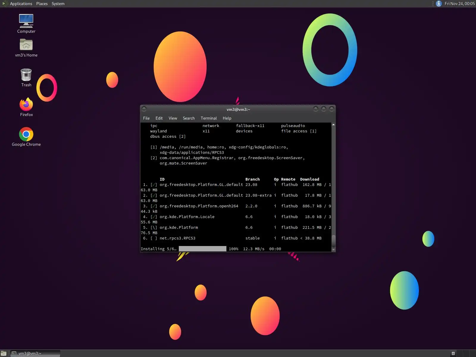Click the permission "network"
476x357 pixels.
(211, 126)
